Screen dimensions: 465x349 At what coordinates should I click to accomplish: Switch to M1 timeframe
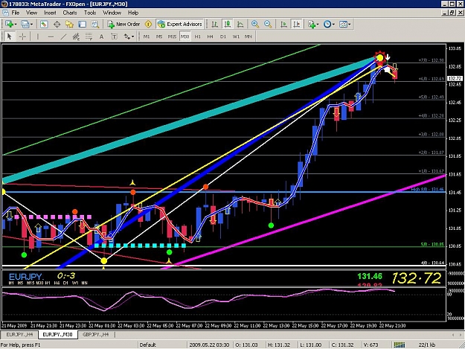tap(147, 36)
